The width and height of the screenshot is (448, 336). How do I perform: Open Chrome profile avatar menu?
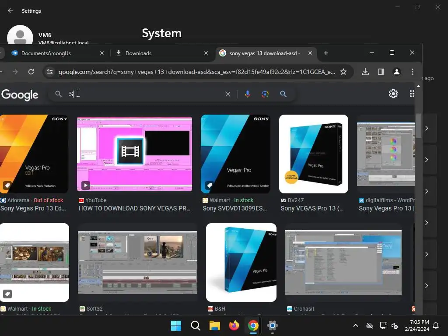[x=396, y=72]
